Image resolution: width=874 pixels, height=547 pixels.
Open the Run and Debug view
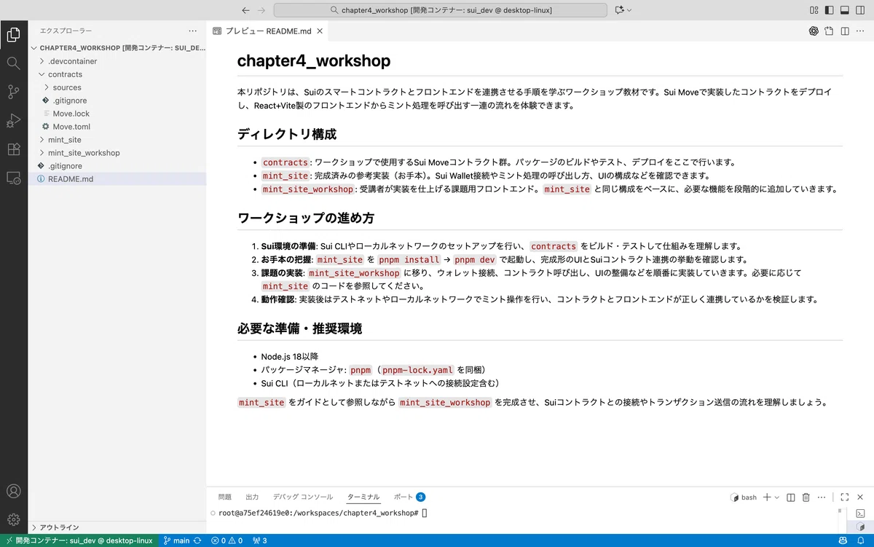(x=13, y=120)
